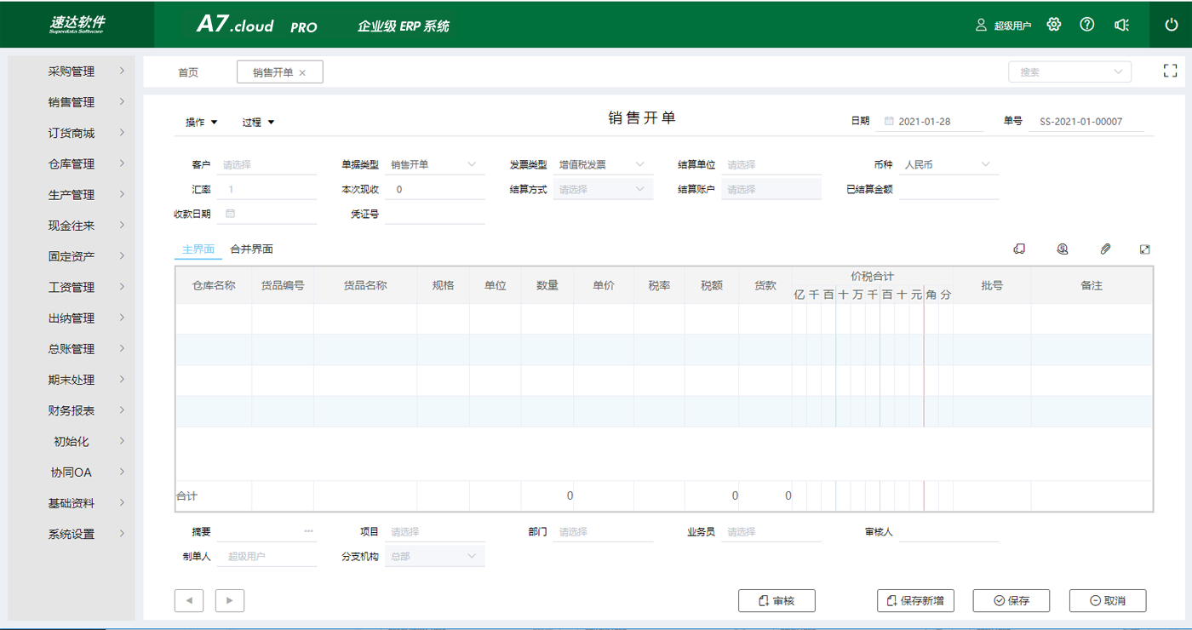Click the announcement speaker icon

coord(1122,25)
